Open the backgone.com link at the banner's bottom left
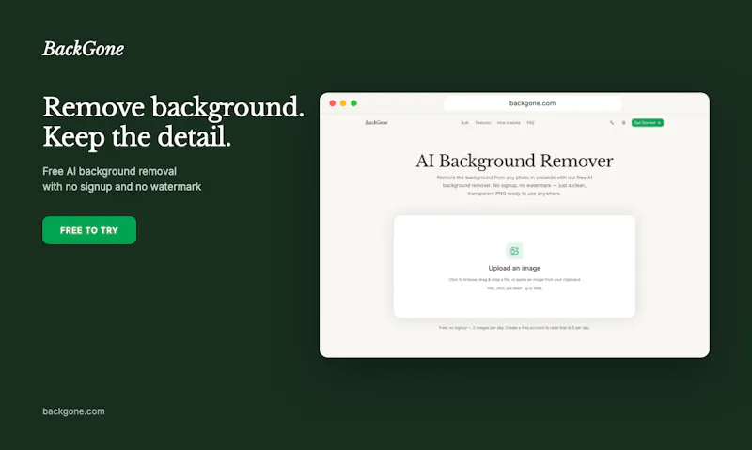752x450 pixels. point(73,411)
